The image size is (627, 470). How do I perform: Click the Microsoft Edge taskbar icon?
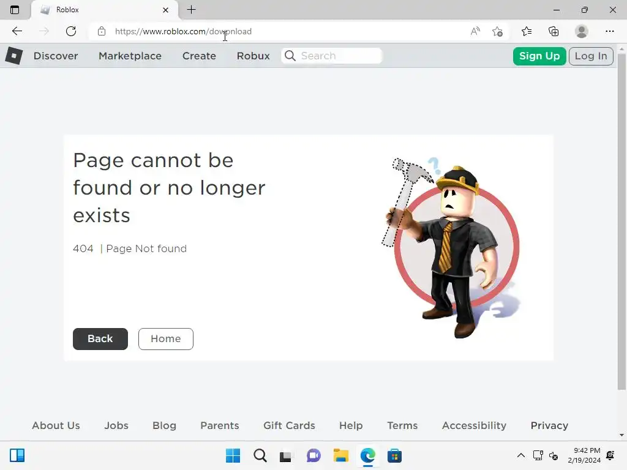click(367, 455)
